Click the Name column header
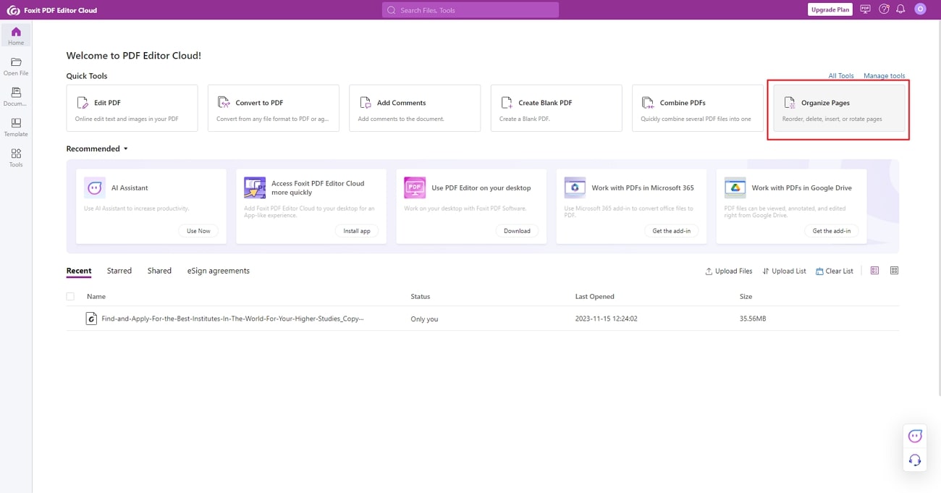The image size is (941, 493). point(96,296)
